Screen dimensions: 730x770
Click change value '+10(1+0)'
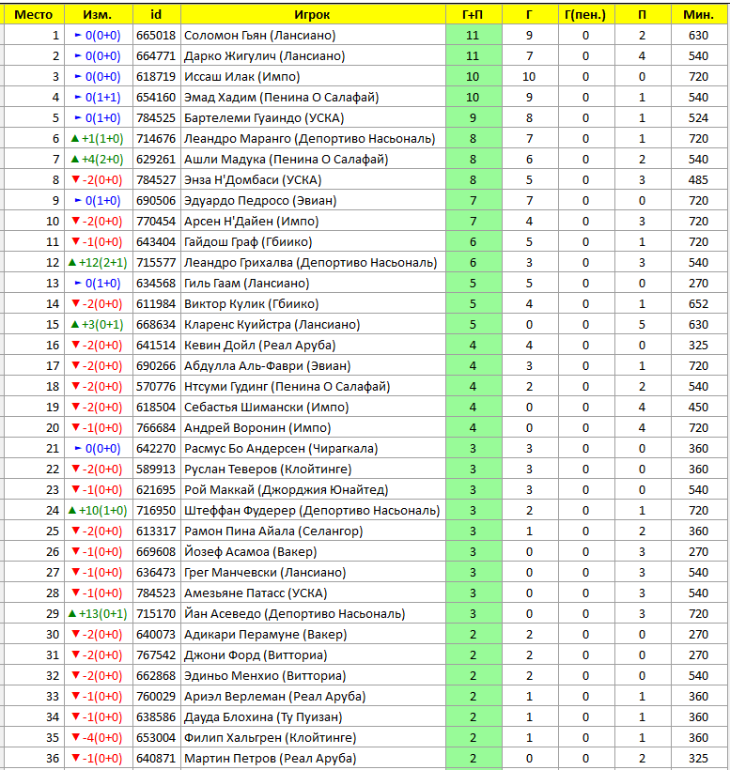[98, 510]
